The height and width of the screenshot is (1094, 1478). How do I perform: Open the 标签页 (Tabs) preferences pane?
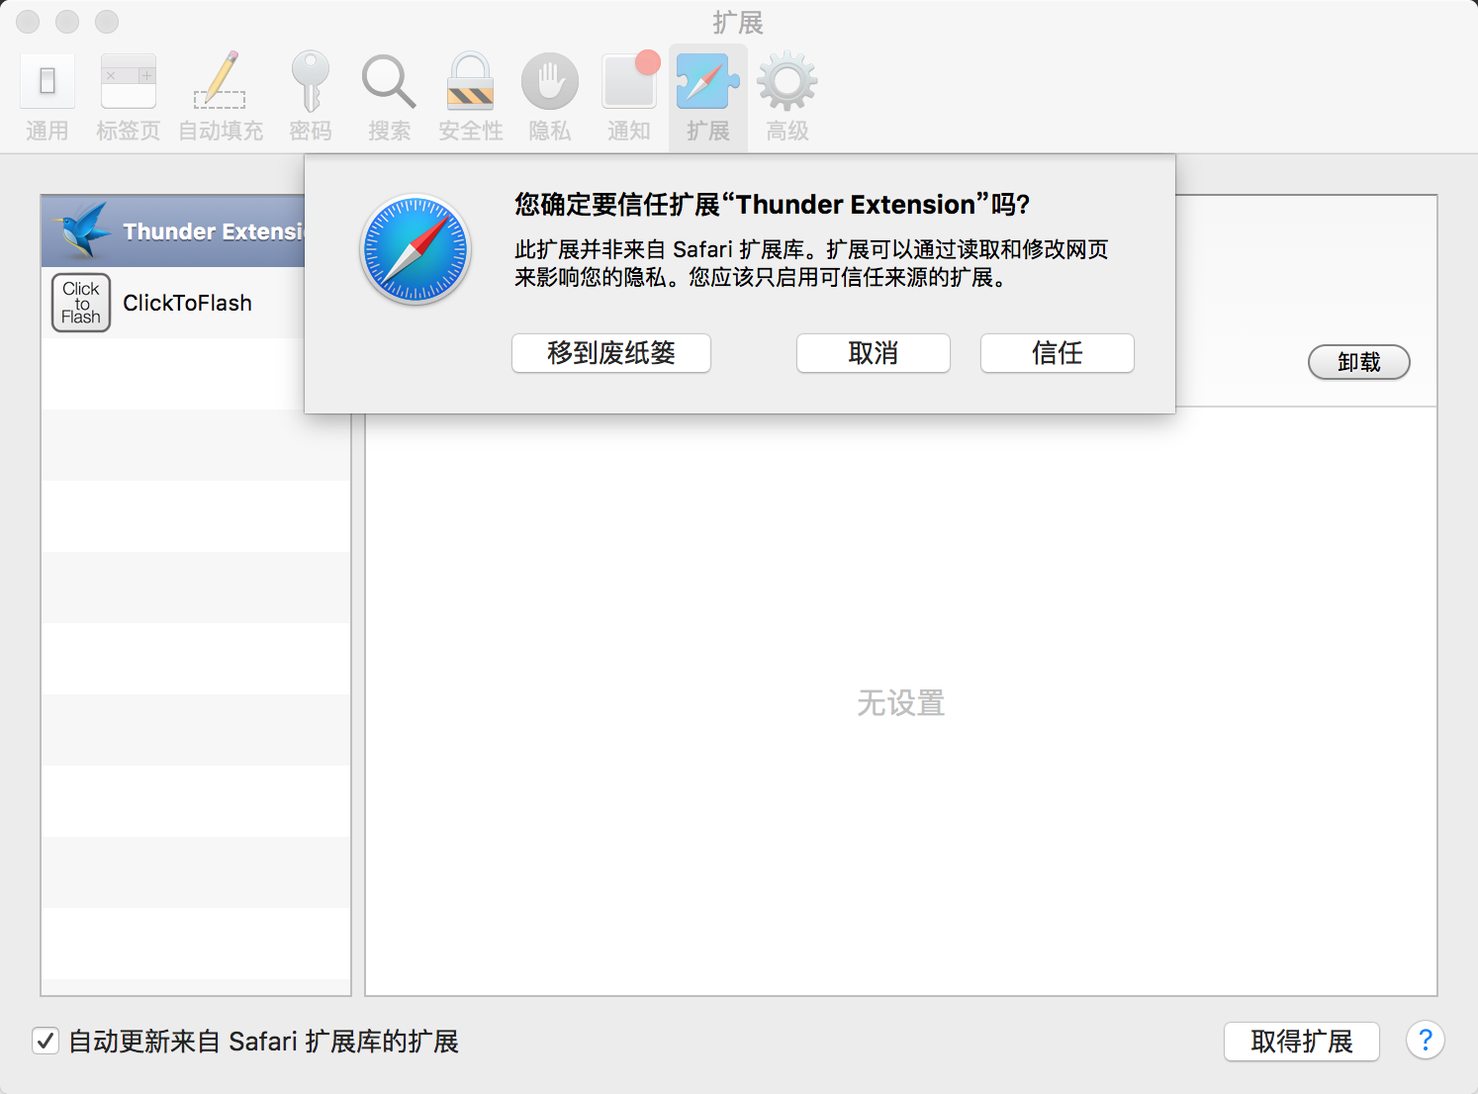point(129,97)
